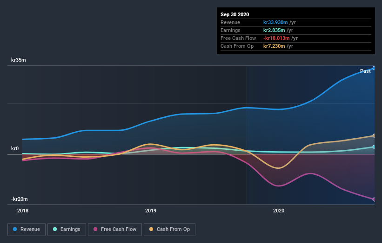Click the Cash From Op label in tooltip
The width and height of the screenshot is (382, 243).
tap(237, 46)
